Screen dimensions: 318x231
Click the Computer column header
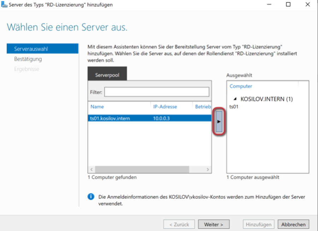[x=241, y=86]
